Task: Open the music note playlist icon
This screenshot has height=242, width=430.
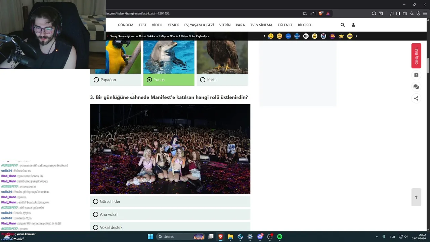Action: (x=391, y=13)
